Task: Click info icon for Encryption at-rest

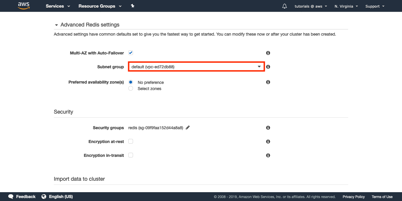Action: coord(268,142)
